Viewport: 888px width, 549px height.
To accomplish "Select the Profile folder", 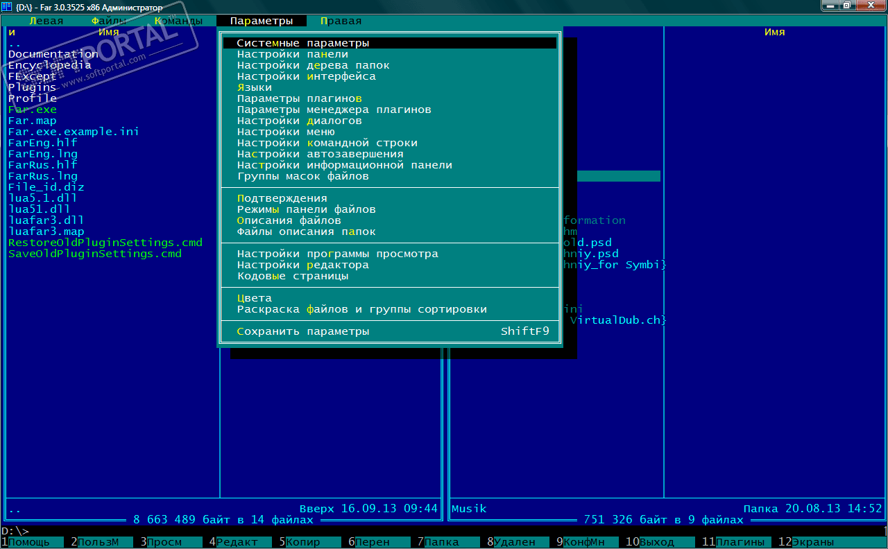I will click(x=33, y=98).
